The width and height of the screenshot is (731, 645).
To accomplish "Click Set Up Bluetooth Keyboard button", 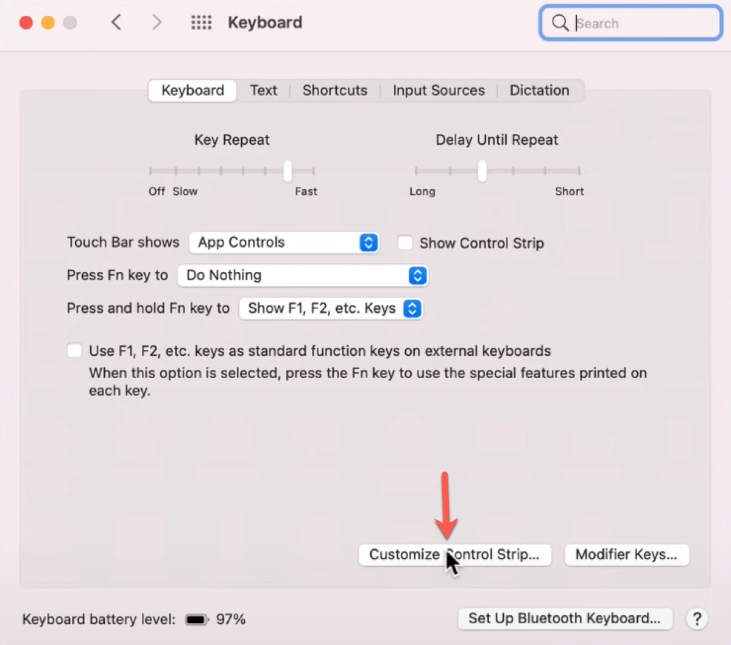I will pyautogui.click(x=565, y=619).
